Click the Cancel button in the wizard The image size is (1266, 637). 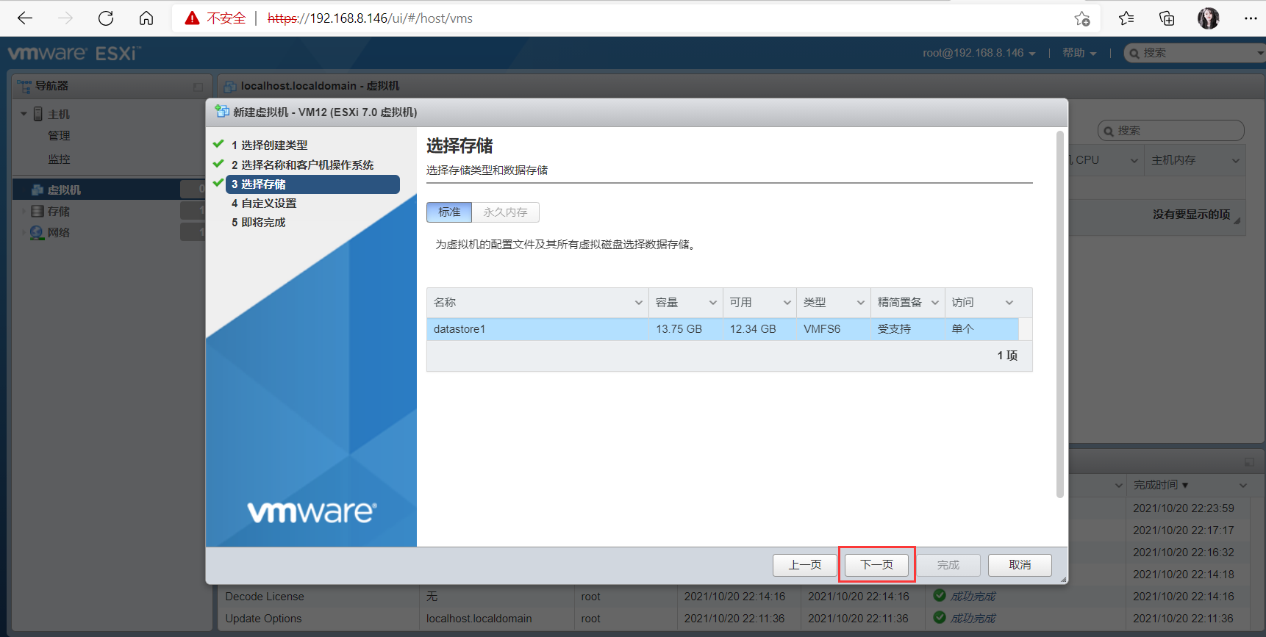1020,565
